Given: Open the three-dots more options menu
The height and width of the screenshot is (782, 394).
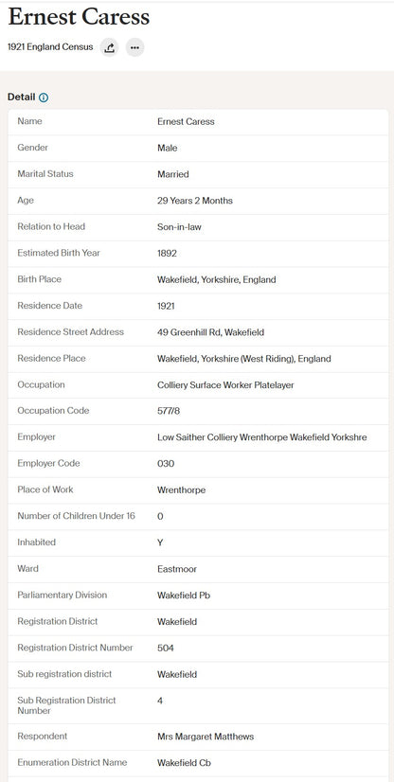Looking at the screenshot, I should click(134, 47).
